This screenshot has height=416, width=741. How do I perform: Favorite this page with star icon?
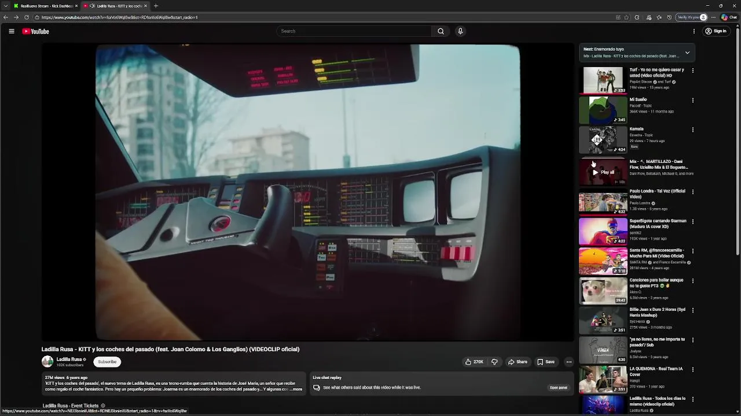click(x=626, y=17)
